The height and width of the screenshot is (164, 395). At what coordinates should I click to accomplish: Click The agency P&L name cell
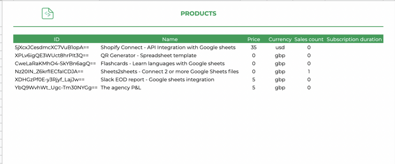(x=121, y=88)
